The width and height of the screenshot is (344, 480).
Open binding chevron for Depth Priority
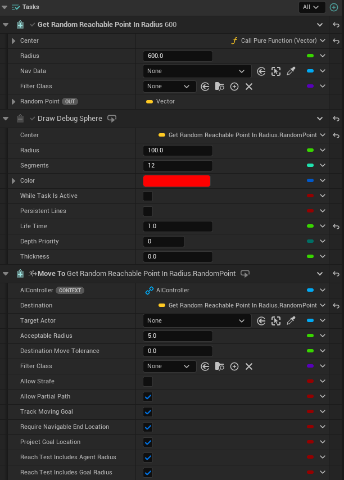point(323,241)
